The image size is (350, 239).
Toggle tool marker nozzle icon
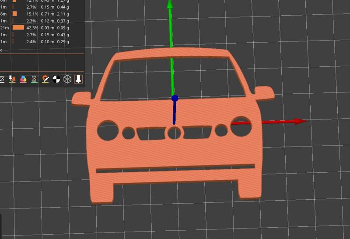[78, 79]
